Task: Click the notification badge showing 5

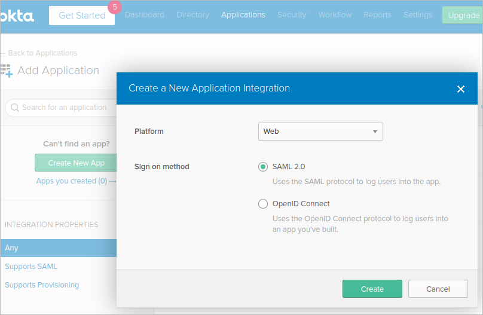Action: [114, 7]
